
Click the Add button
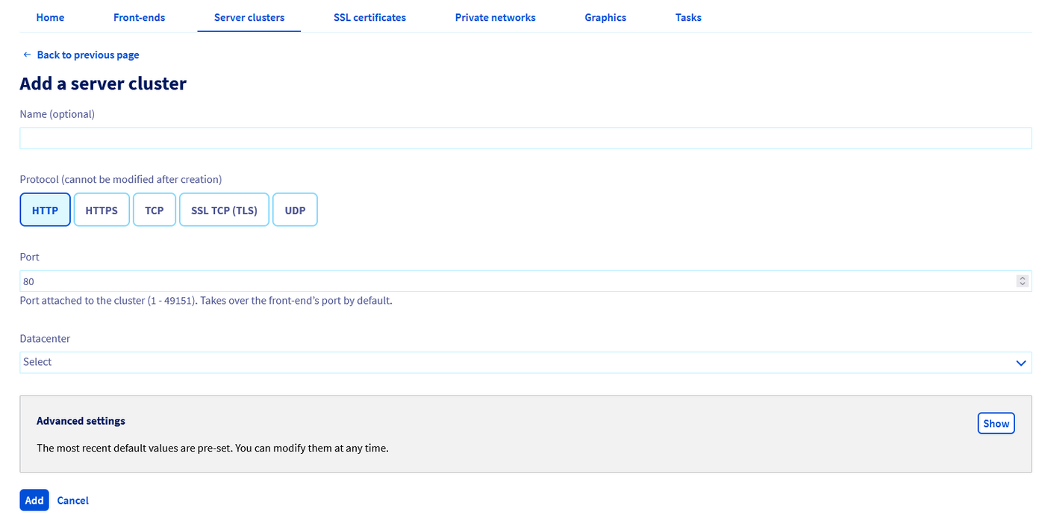pyautogui.click(x=34, y=500)
